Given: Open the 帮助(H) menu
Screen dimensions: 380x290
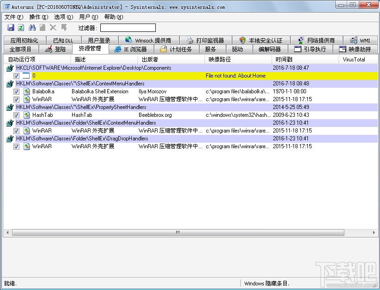Looking at the screenshot, I should 113,17.
